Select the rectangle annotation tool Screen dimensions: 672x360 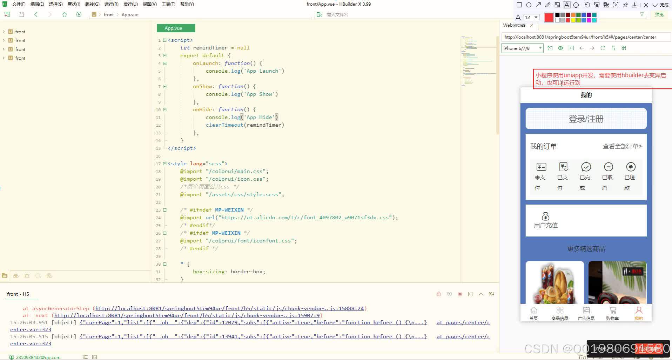point(519,5)
